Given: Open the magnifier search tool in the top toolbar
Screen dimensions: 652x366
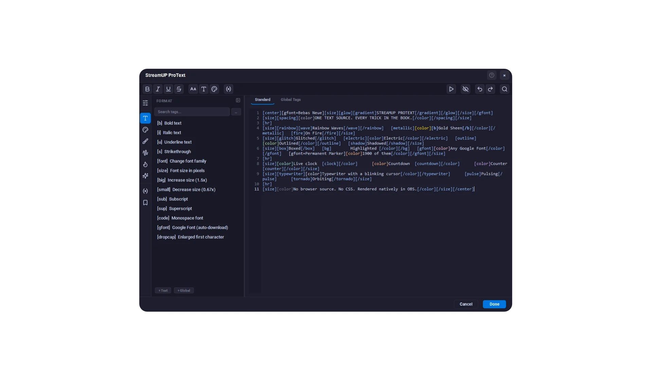Looking at the screenshot, I should pyautogui.click(x=505, y=89).
